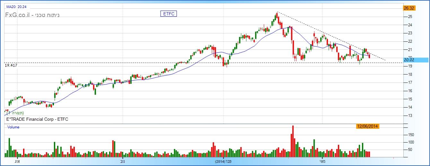Click the פבר (2014) label on time axis
The image size is (430, 166).
tap(224, 161)
